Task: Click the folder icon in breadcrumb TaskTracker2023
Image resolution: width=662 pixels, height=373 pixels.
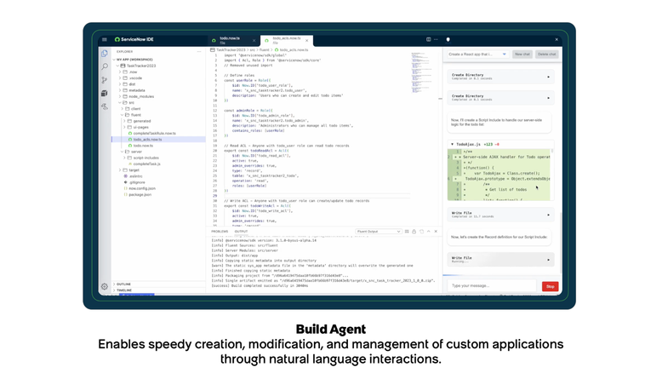Action: point(213,50)
